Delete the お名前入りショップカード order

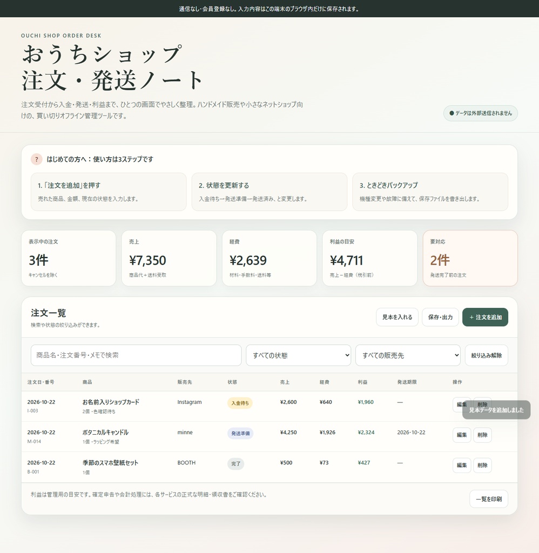click(x=482, y=404)
